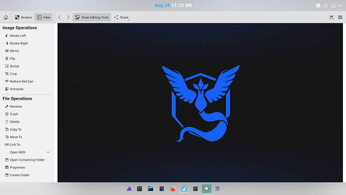This screenshot has width=346, height=195.
Task: Open the blue circular dock app
Action: (x=184, y=189)
